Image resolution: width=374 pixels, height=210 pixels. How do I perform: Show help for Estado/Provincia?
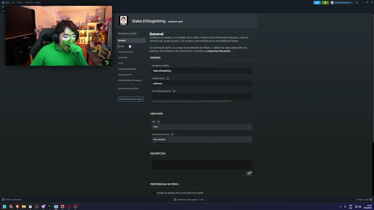[172, 134]
